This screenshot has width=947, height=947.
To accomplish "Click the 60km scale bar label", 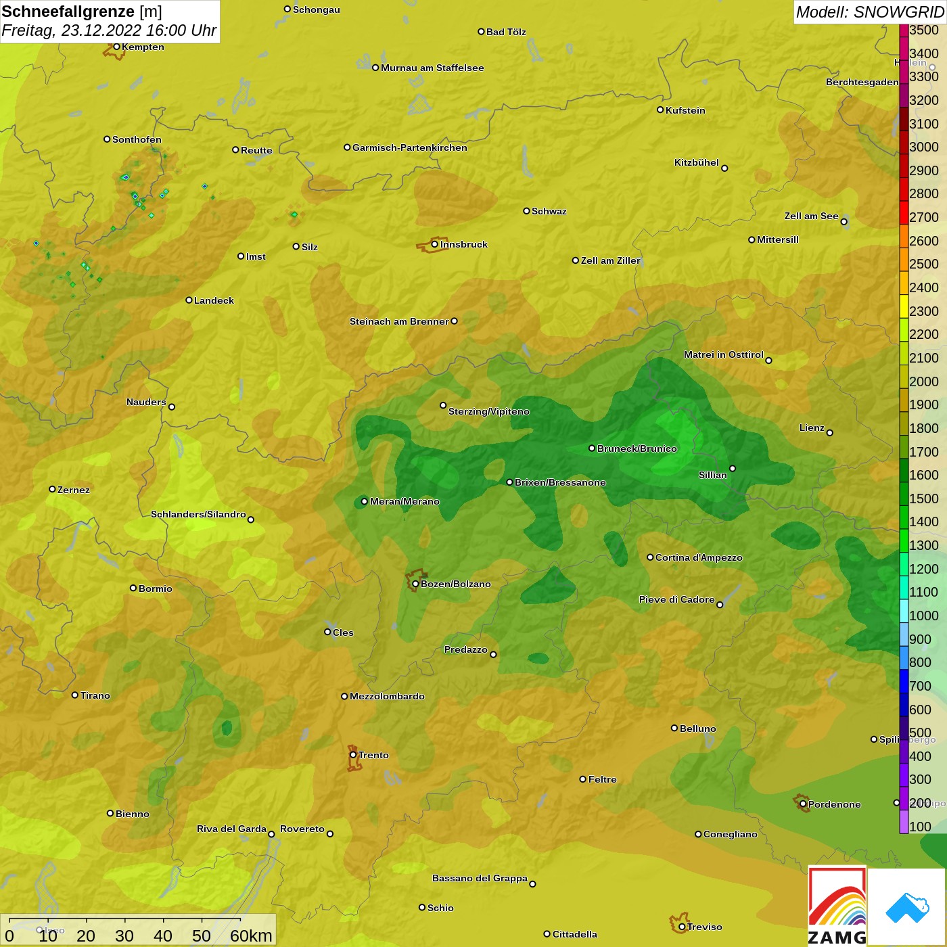I will tap(251, 936).
